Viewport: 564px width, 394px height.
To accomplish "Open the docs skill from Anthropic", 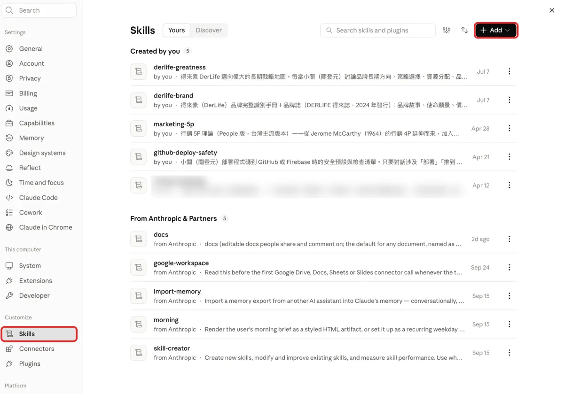I will 323,239.
